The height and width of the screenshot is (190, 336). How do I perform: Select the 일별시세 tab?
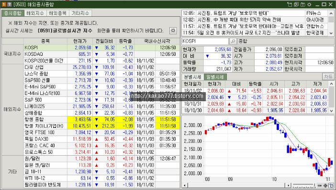215,77
